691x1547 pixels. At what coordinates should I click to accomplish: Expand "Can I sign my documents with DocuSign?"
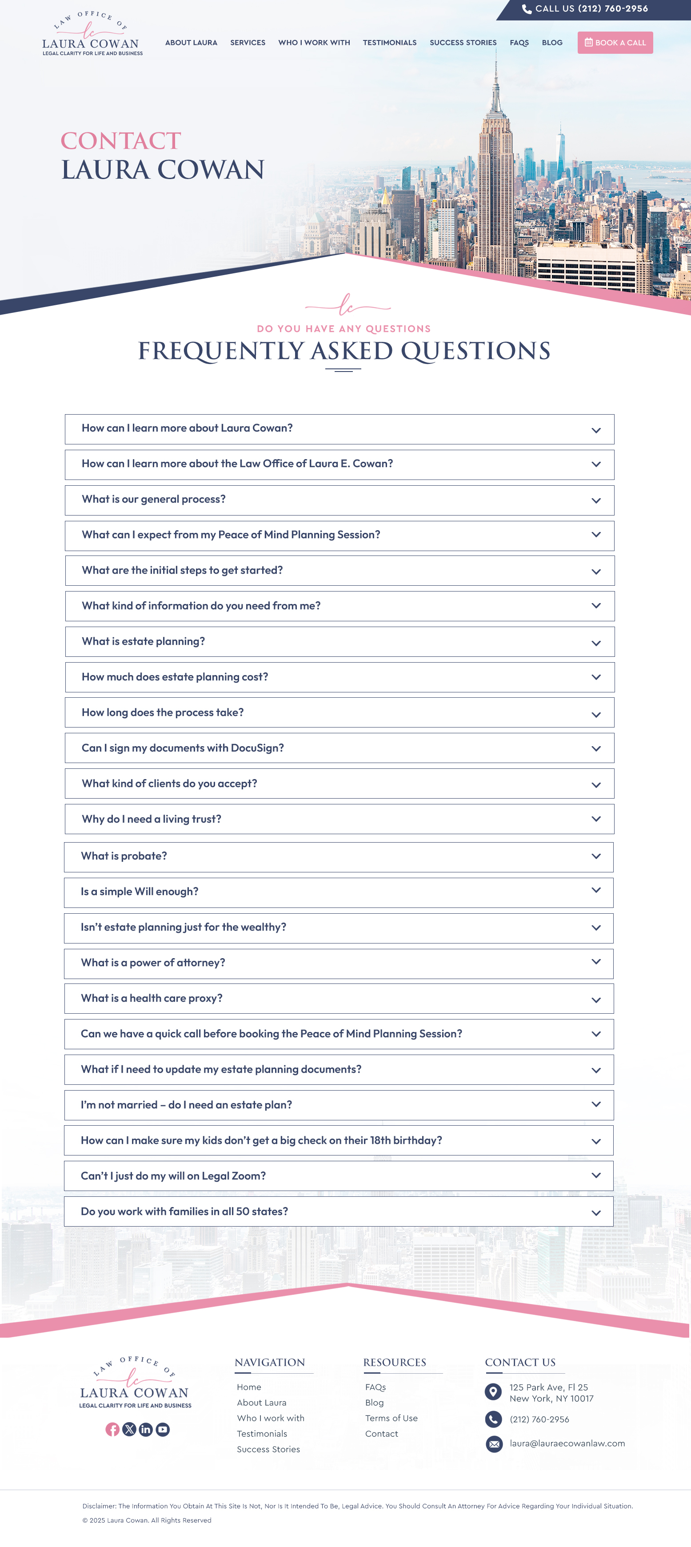tap(339, 748)
